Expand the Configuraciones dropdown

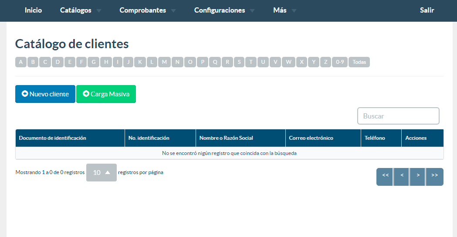pos(224,10)
